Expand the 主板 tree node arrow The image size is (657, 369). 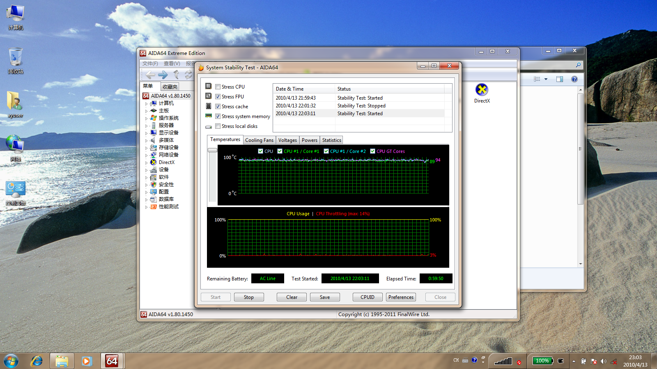[x=146, y=111]
